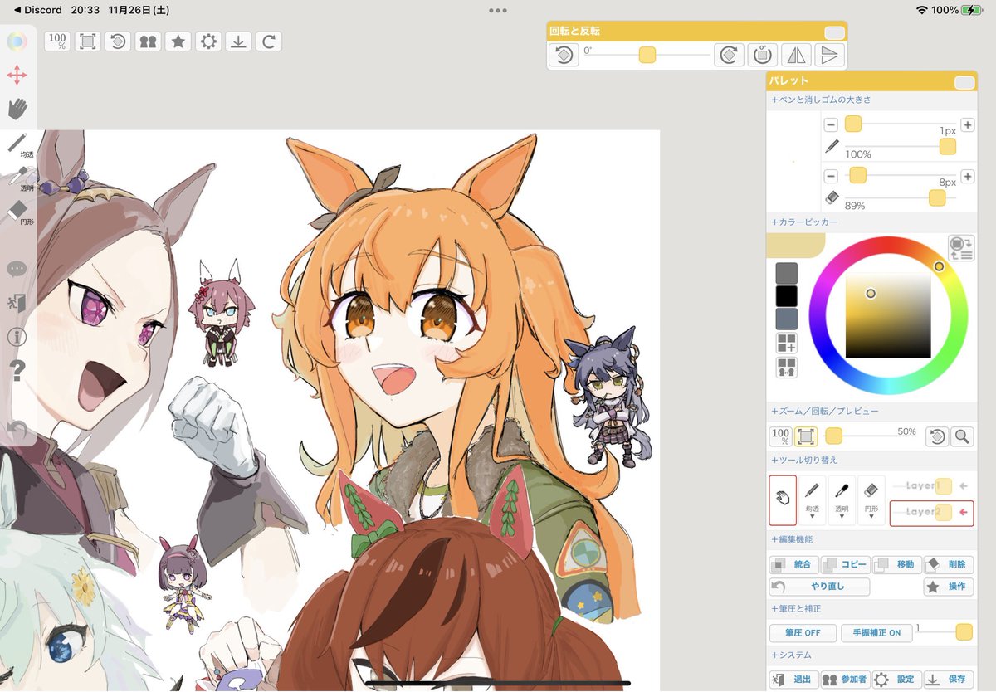
Task: Collapse the パレット panel toggle
Action: (964, 82)
